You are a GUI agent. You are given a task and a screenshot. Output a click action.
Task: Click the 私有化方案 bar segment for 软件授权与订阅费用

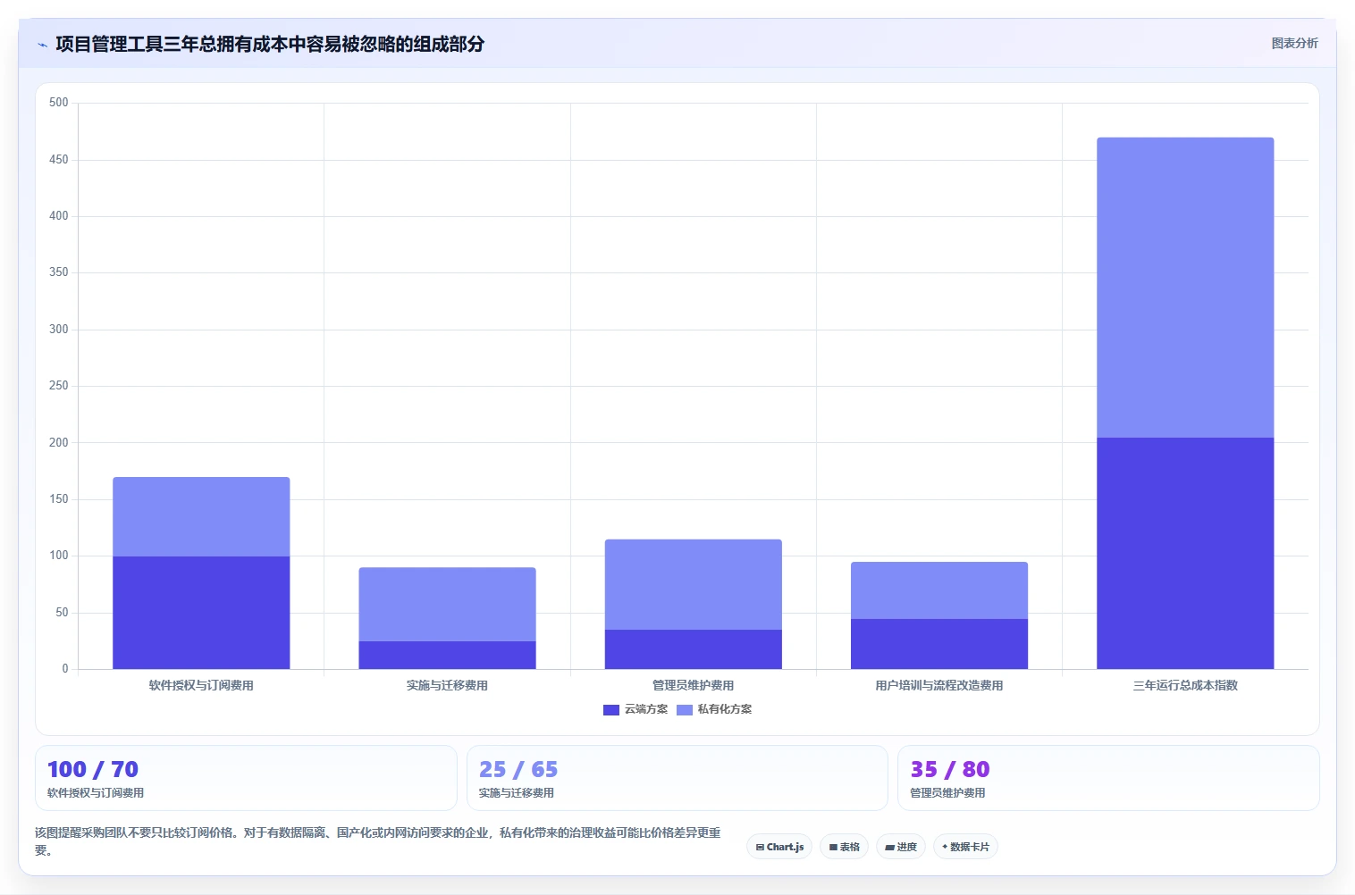pyautogui.click(x=201, y=517)
